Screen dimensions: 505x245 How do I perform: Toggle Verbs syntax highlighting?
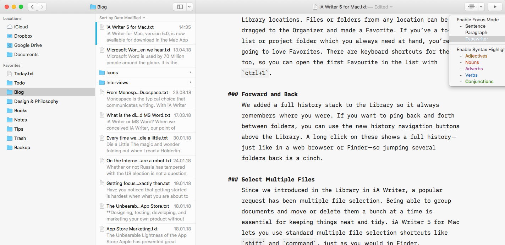[x=471, y=75]
